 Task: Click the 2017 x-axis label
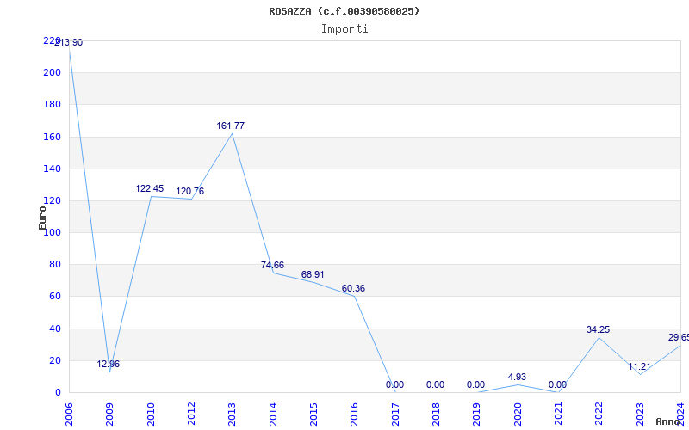[395, 415]
